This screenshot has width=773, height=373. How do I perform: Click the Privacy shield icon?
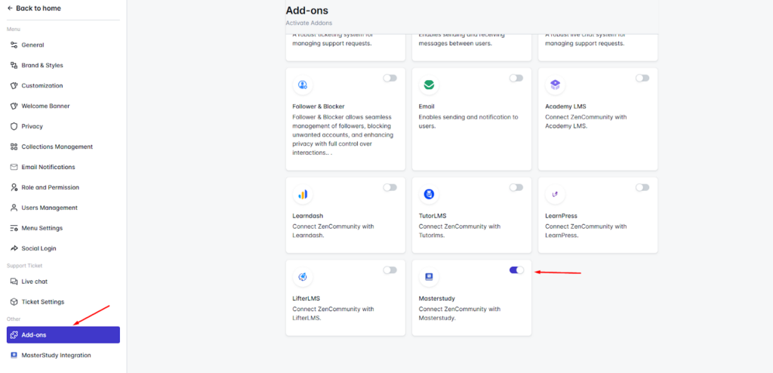[x=14, y=126]
